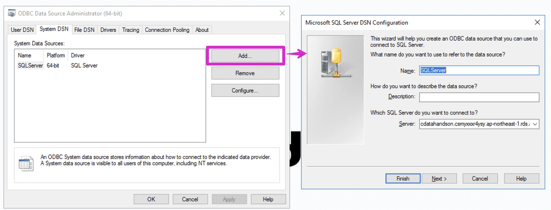This screenshot has width=551, height=210.
Task: Click the Add... button
Action: click(x=245, y=56)
